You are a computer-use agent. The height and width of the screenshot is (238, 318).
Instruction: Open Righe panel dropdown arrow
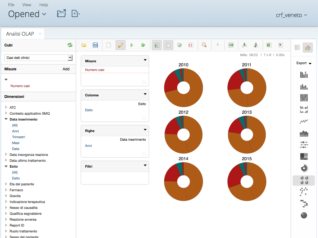145,130
